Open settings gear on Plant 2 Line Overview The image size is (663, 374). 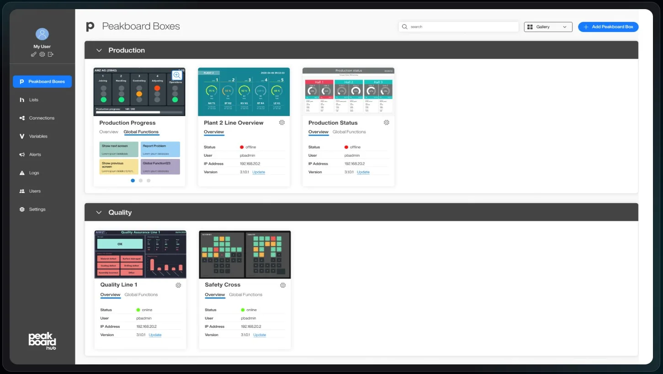tap(282, 122)
